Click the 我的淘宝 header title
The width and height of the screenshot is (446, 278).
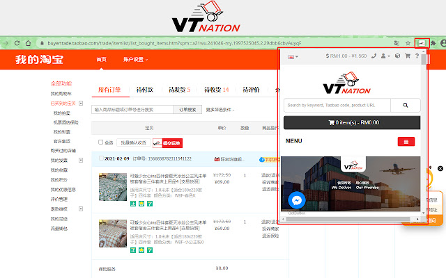[39, 60]
